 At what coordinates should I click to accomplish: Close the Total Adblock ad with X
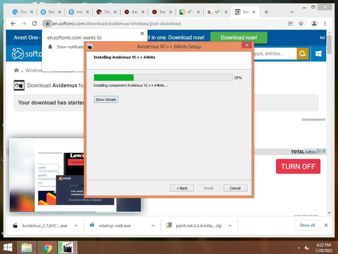click(324, 151)
